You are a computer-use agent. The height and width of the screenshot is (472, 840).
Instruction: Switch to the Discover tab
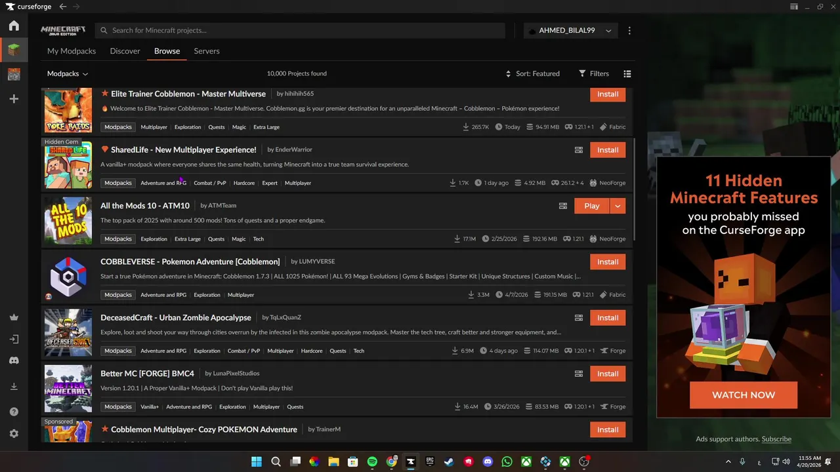click(x=125, y=51)
